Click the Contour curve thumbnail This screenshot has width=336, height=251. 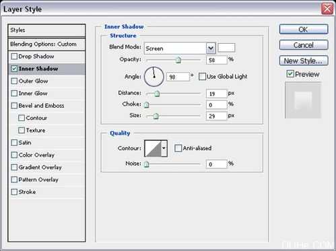click(x=153, y=148)
